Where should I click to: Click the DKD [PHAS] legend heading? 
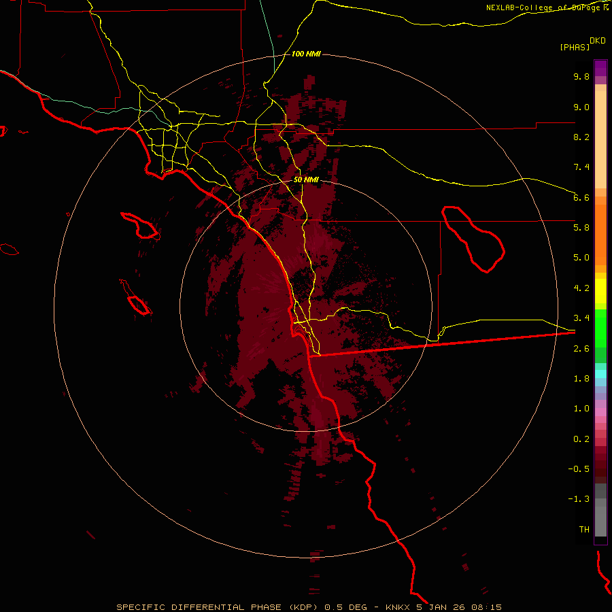(x=583, y=44)
